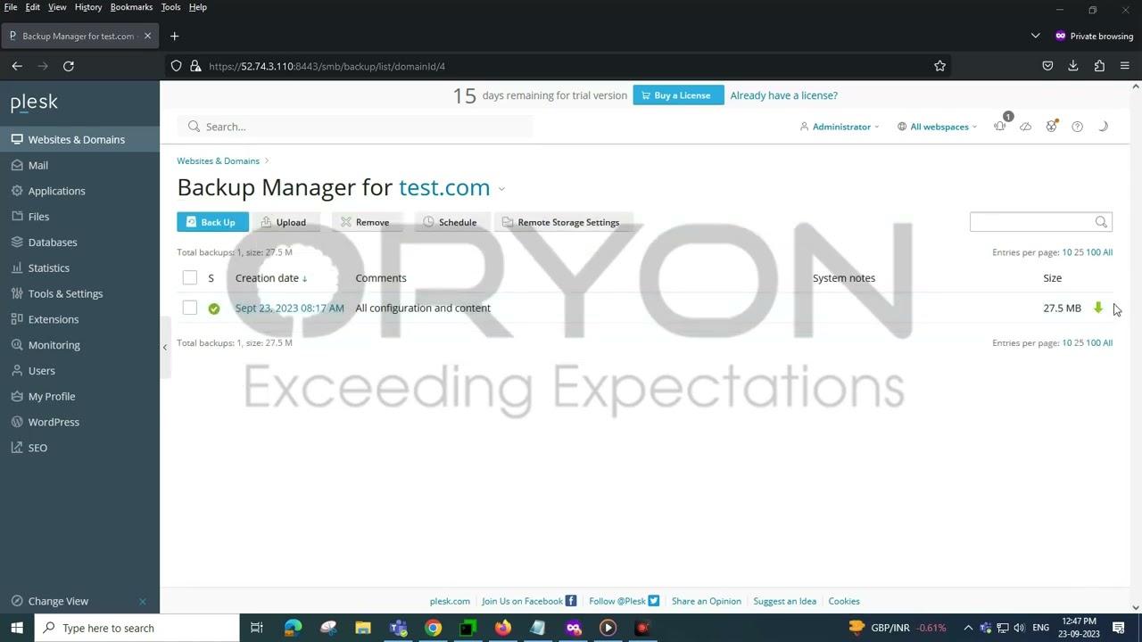The height and width of the screenshot is (642, 1142).
Task: Sort by Creation date column
Action: click(x=271, y=278)
